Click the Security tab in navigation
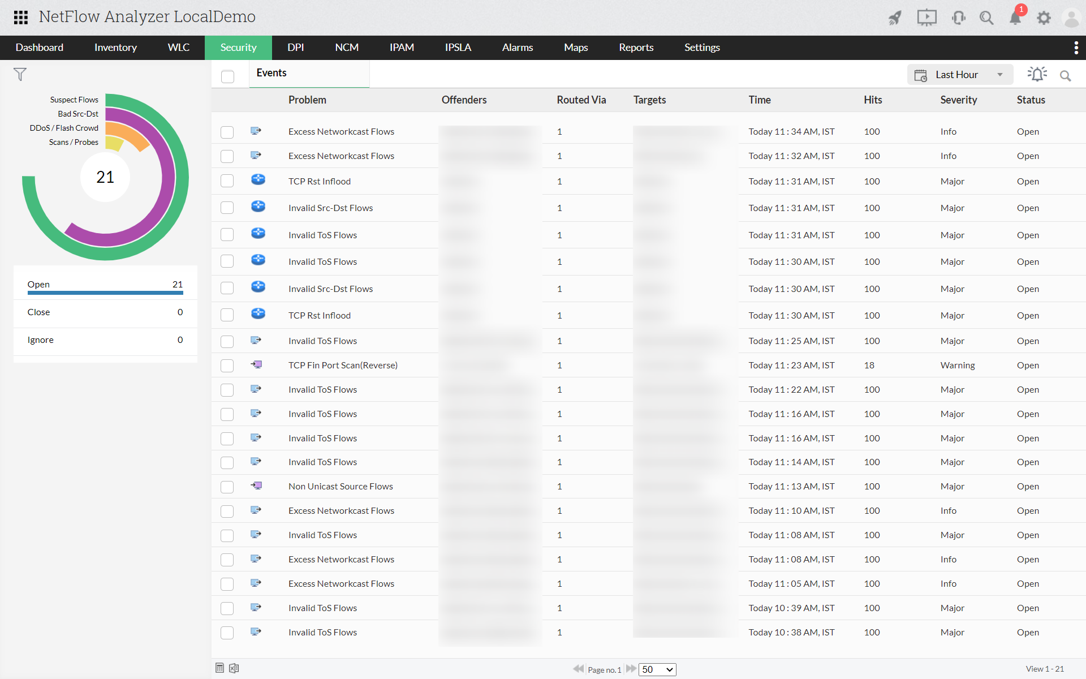The height and width of the screenshot is (679, 1086). 237,47
